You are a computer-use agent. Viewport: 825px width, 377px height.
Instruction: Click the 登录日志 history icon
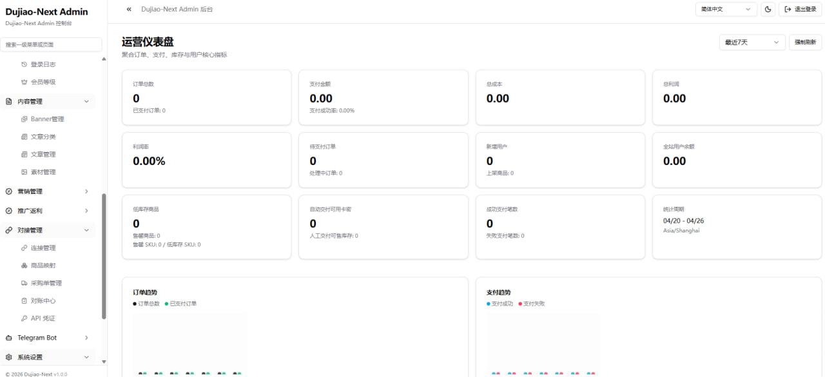pos(24,64)
